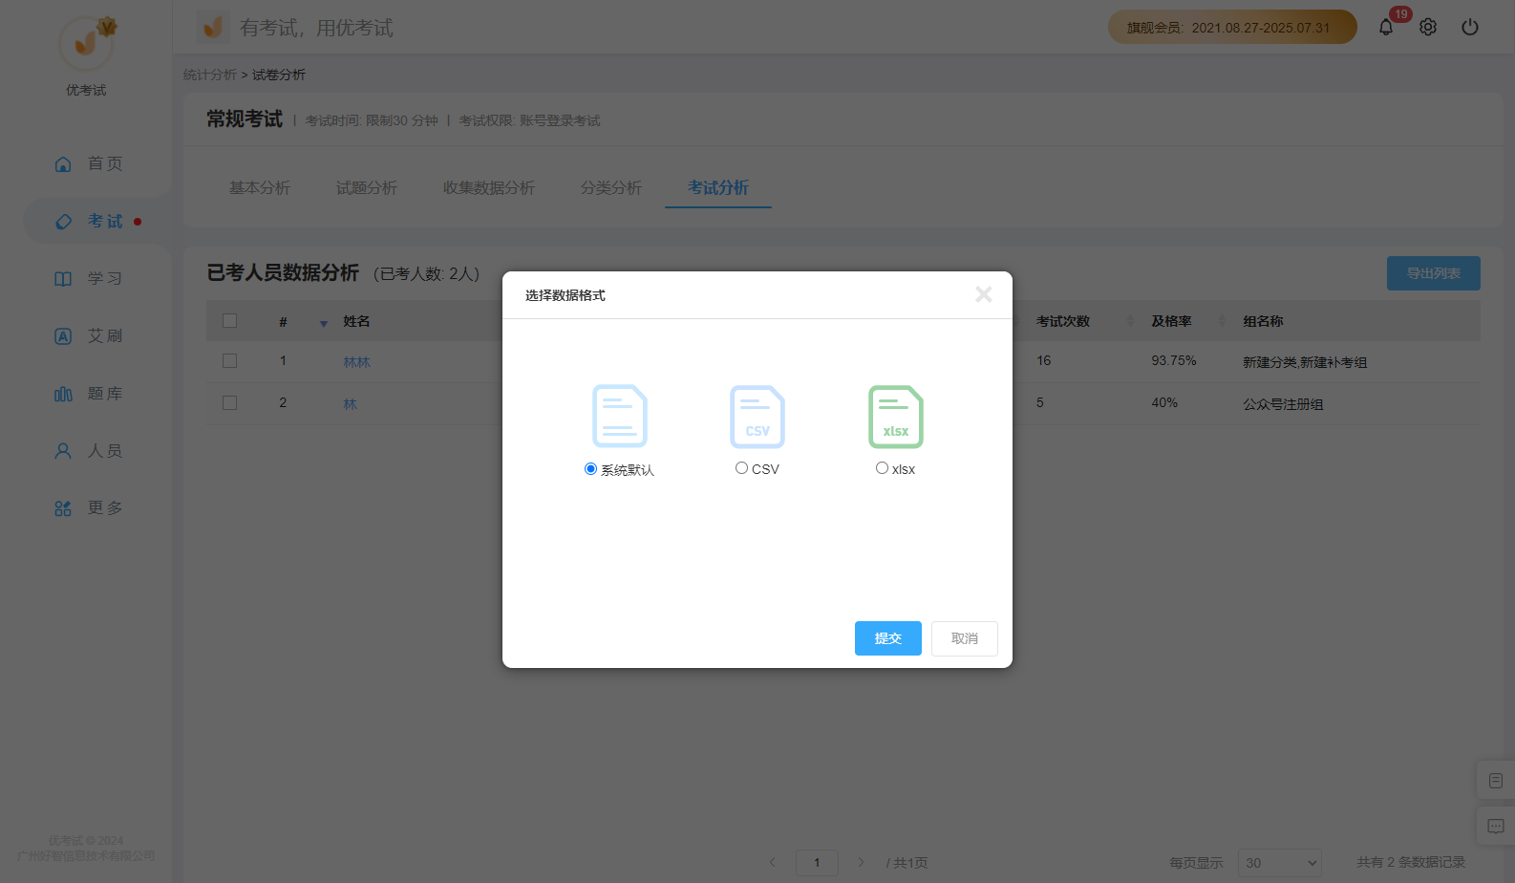The height and width of the screenshot is (883, 1515).
Task: Sort by 及格率 column arrows
Action: [1222, 321]
